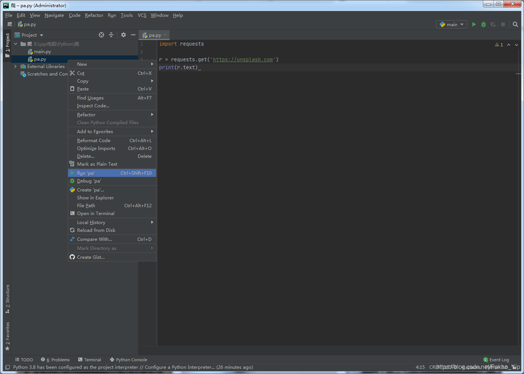Select Scratches and Consoles node
This screenshot has width=524, height=374.
44,74
